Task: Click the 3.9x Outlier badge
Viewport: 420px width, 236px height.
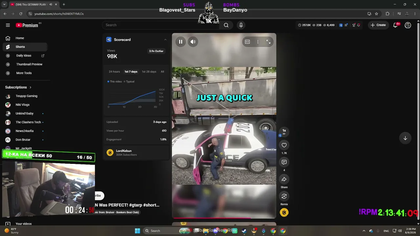Action: click(x=156, y=51)
